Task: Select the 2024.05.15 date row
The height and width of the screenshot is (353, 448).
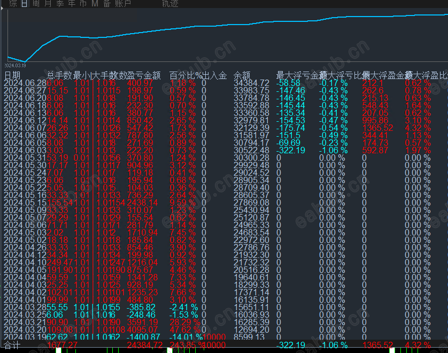Action: (25, 202)
